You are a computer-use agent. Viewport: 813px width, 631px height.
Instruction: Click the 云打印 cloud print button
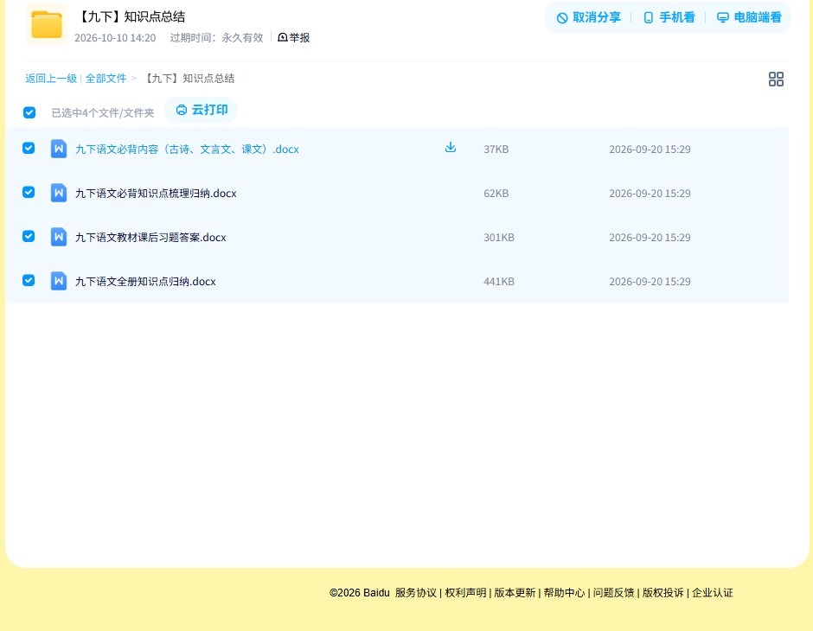202,110
